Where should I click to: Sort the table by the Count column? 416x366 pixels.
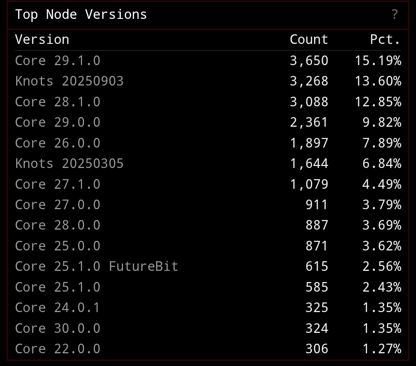(309, 39)
